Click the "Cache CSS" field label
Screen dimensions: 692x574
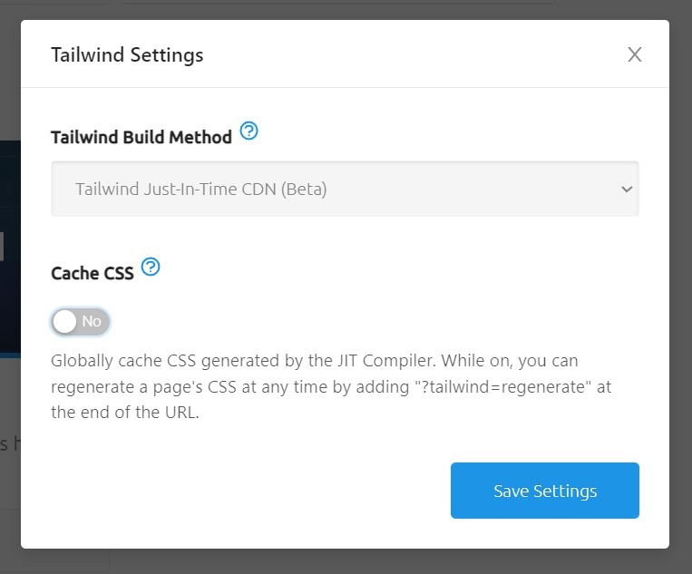click(93, 273)
